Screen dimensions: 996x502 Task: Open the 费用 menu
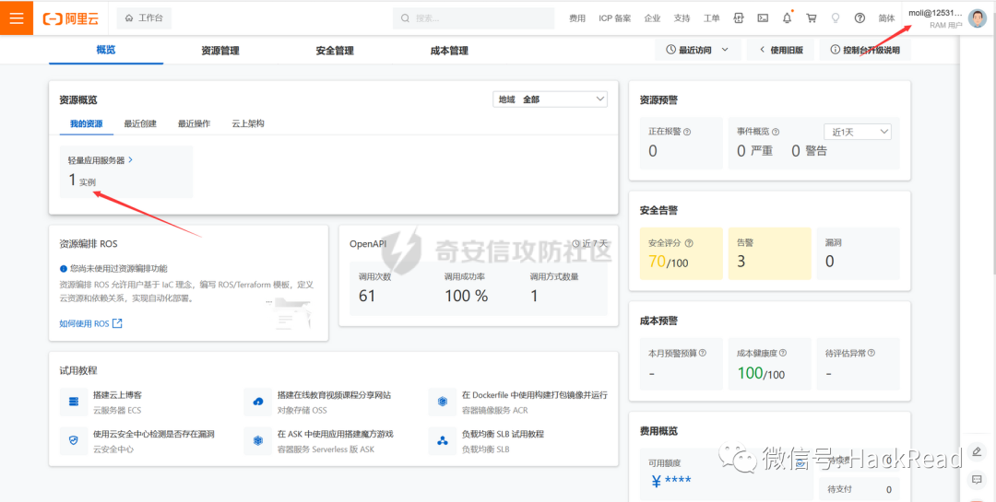pos(576,18)
